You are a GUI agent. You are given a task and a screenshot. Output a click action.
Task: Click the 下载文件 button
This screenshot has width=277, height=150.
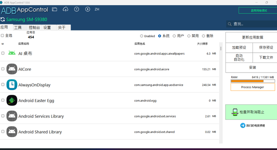tap(265, 58)
